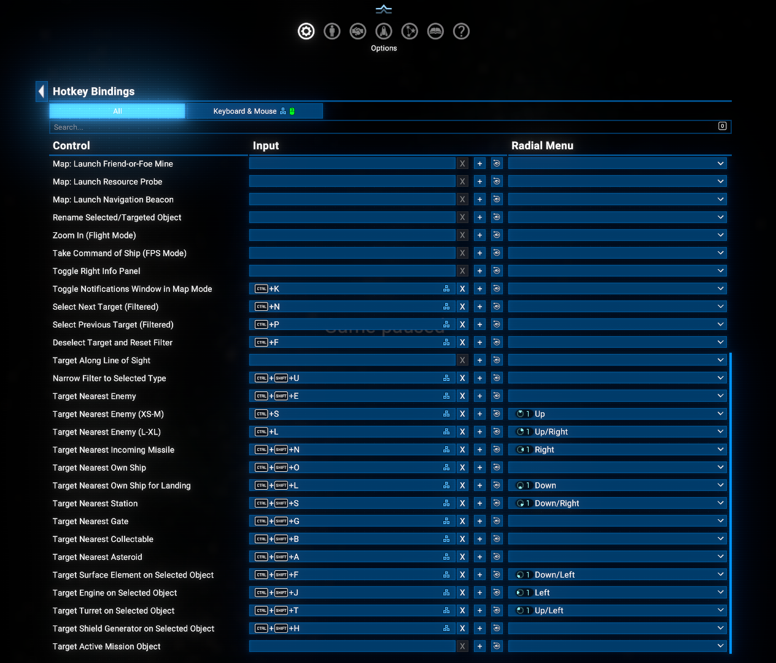Click Ctrl+P input for Select Previous Target
Viewport: 776px width, 663px height.
point(352,324)
